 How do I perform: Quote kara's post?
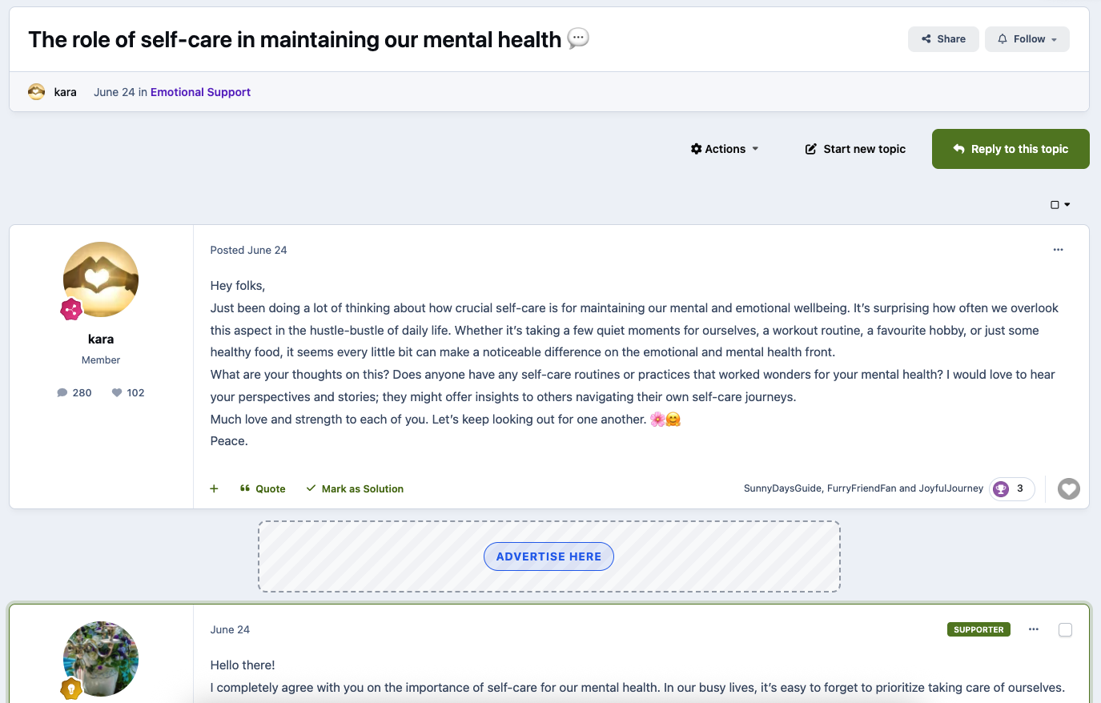[x=263, y=488]
